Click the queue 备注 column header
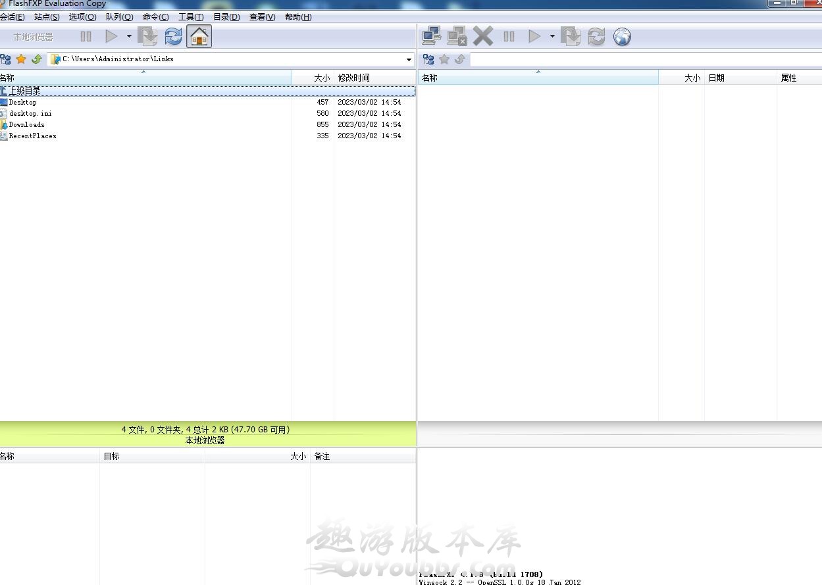This screenshot has width=822, height=585. [x=363, y=456]
